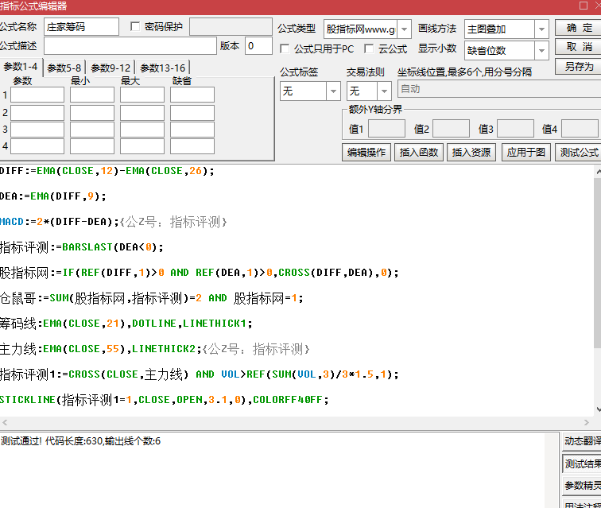Select the 测试结果 side tab

click(582, 464)
